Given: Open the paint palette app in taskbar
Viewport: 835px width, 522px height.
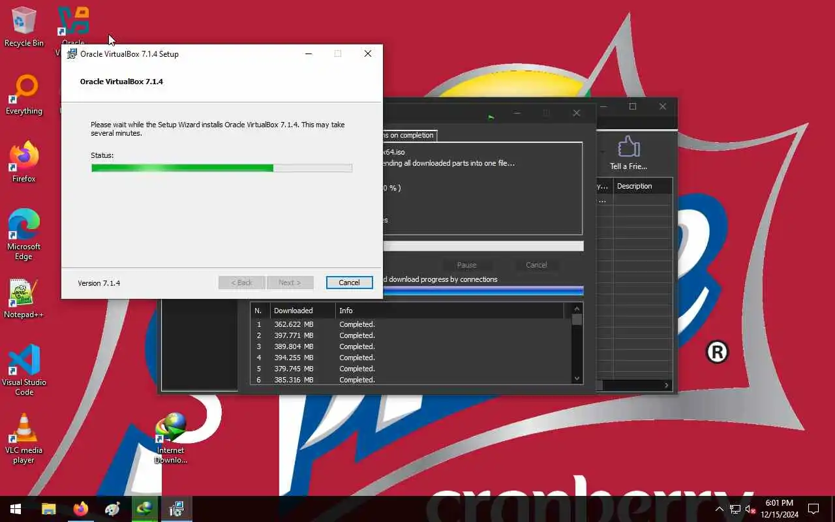Looking at the screenshot, I should (x=112, y=509).
